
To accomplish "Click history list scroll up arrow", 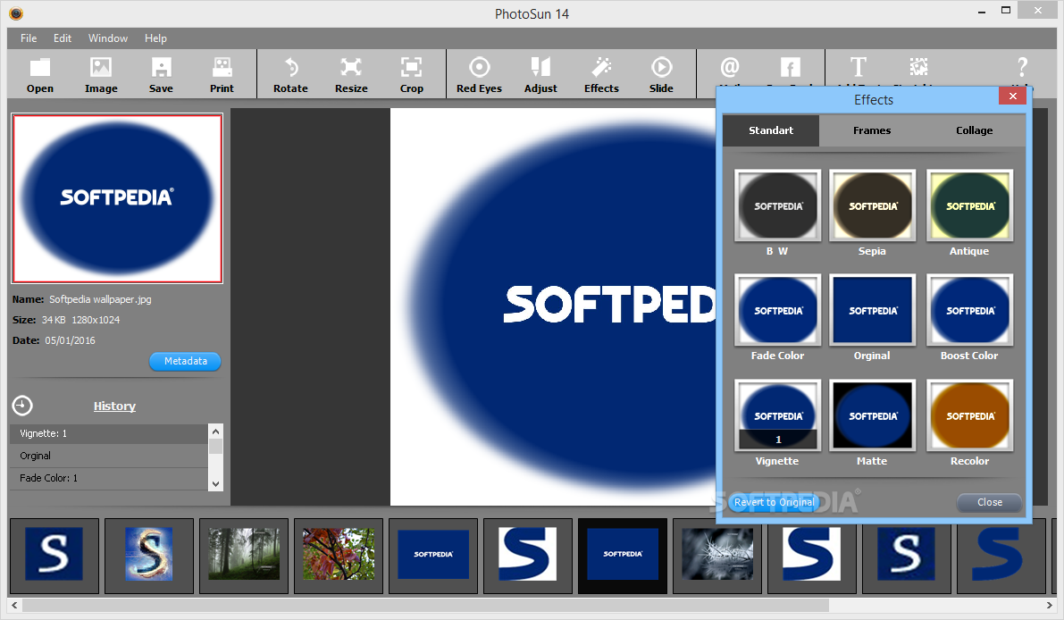I will 216,431.
